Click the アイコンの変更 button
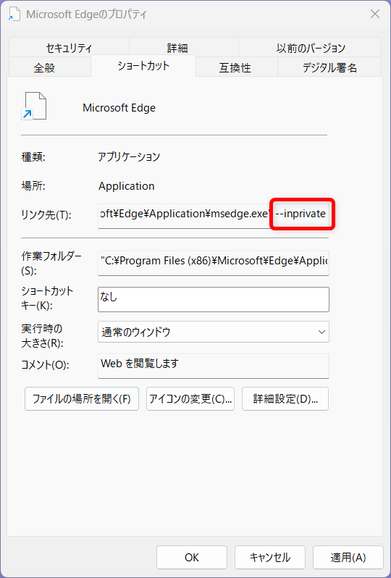Viewport: 391px width, 578px height. (190, 399)
